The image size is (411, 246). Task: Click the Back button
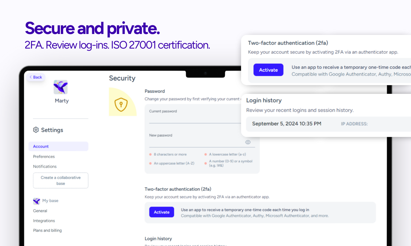tap(36, 77)
